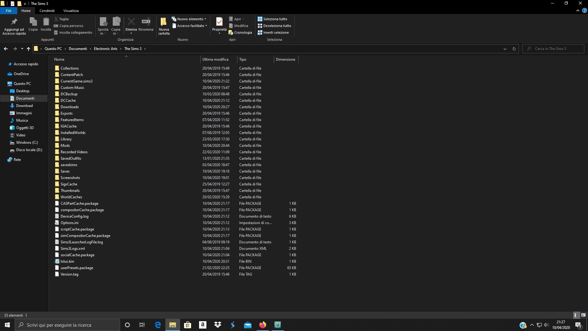Navigate to Documenti in breadcrumb

[x=78, y=49]
